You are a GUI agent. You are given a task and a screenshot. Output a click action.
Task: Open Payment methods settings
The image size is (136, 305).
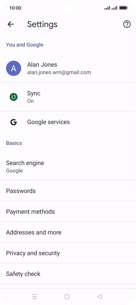[68, 212]
